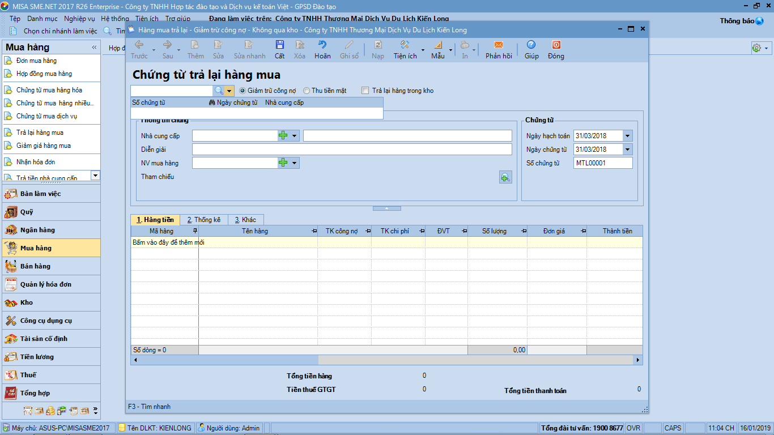Click the grid horizontal scrollbar thumb
Screen dimensions: 774x435
coord(229,360)
